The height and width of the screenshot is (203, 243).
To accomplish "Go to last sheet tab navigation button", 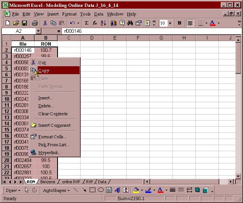I will point(21,182).
